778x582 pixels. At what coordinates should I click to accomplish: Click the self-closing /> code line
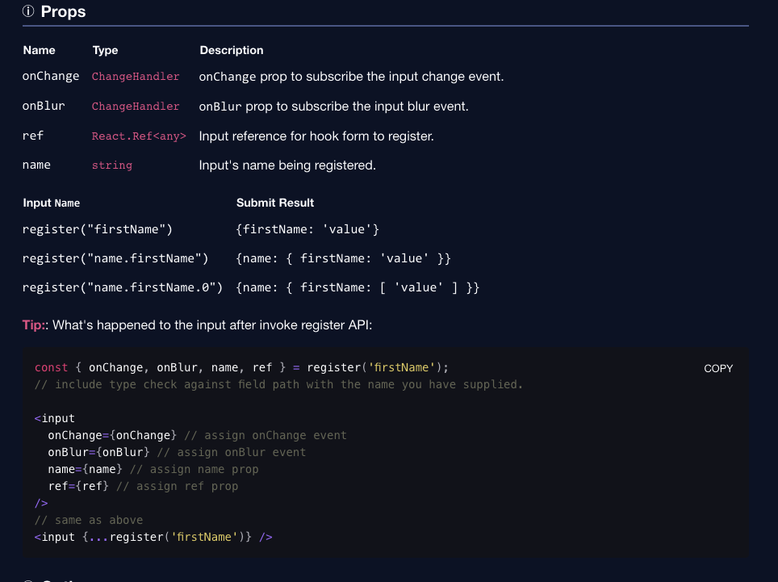tap(41, 503)
